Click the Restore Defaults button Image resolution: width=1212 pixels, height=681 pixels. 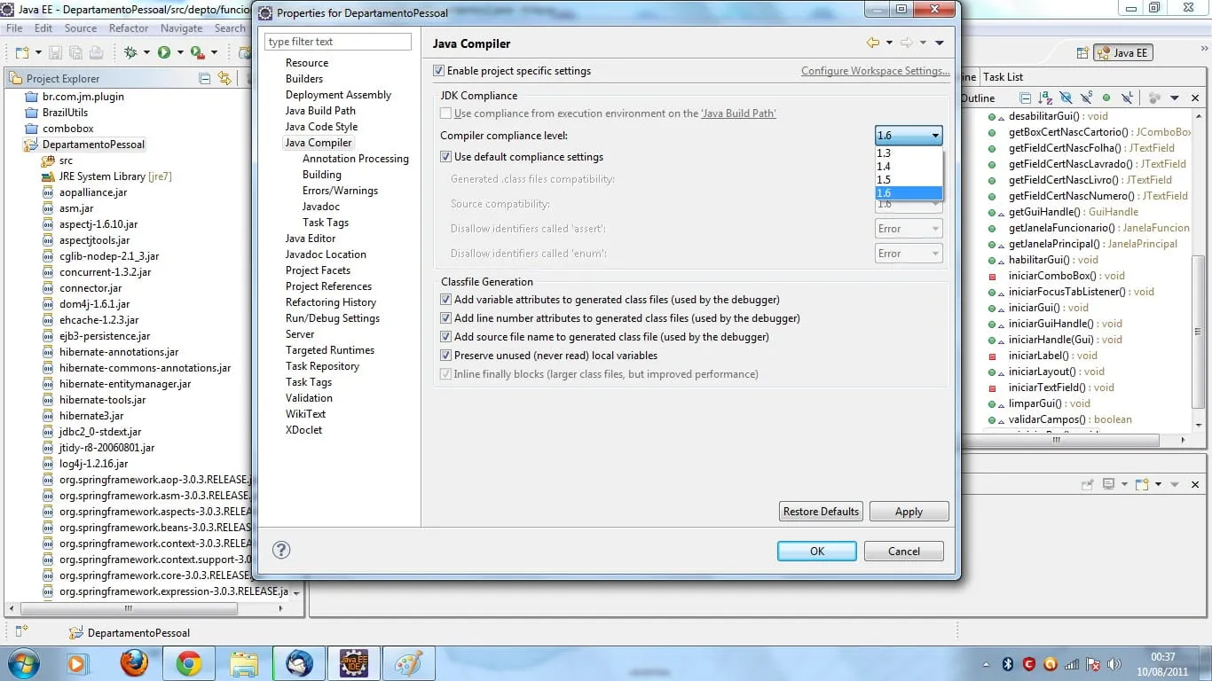pos(821,512)
